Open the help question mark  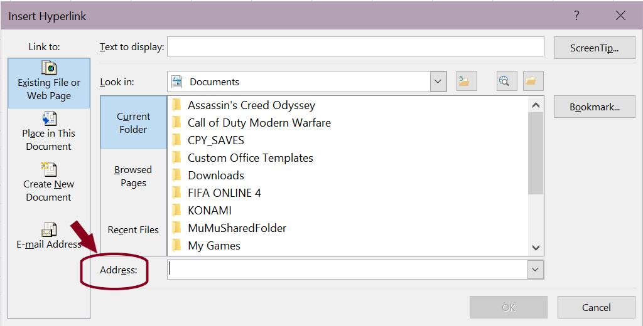click(x=577, y=16)
